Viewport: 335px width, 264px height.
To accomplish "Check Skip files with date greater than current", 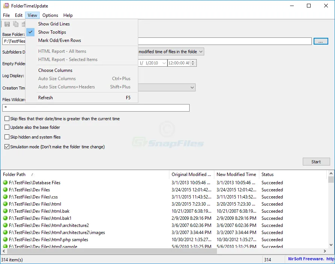I will coord(7,118).
